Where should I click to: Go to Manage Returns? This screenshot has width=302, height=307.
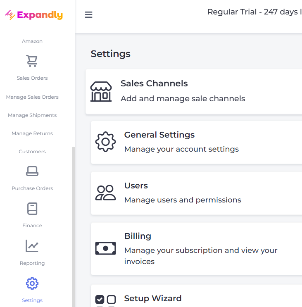coord(32,133)
